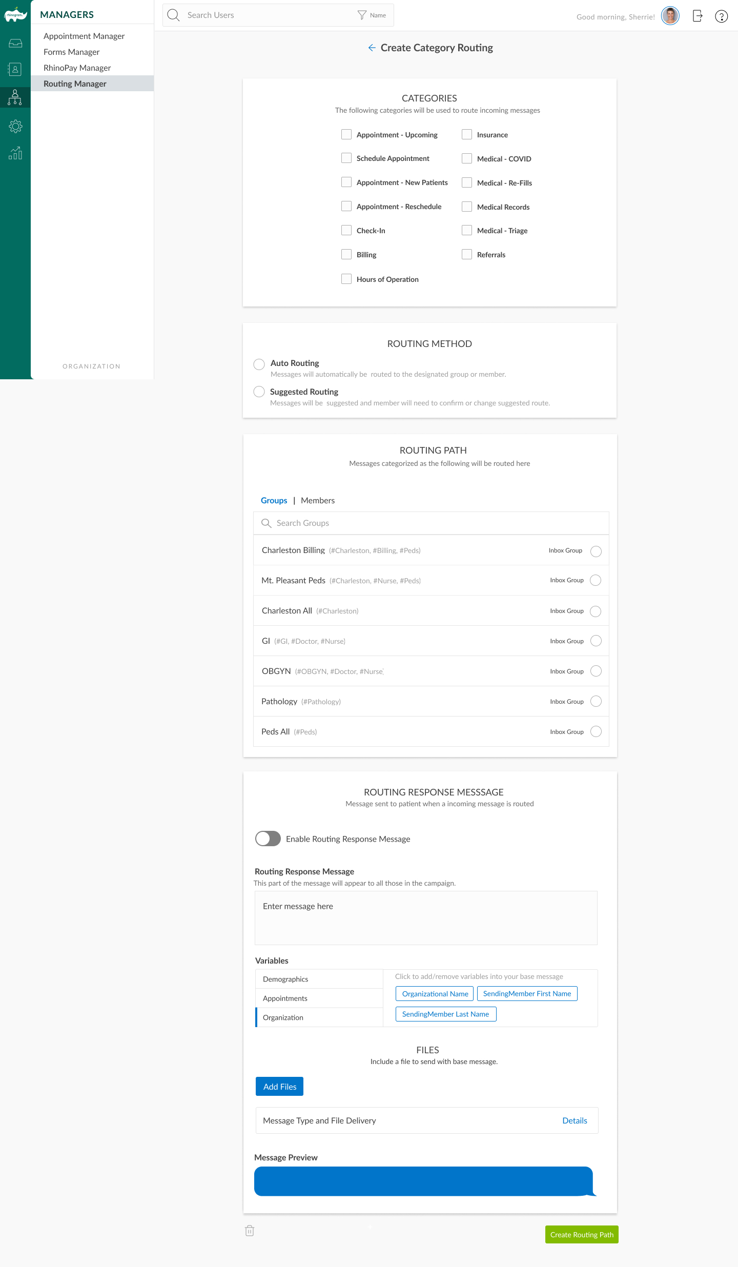Open the help question mark icon
This screenshot has width=738, height=1267.
(721, 16)
